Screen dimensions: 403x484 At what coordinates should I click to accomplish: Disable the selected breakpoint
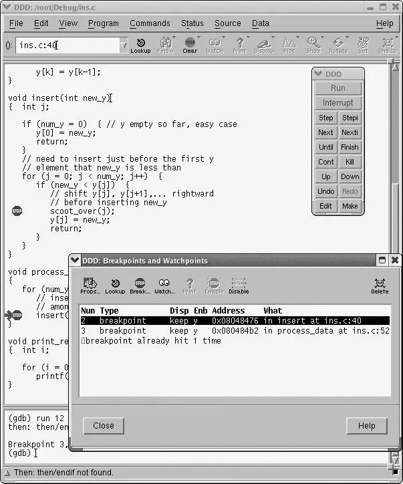click(239, 285)
